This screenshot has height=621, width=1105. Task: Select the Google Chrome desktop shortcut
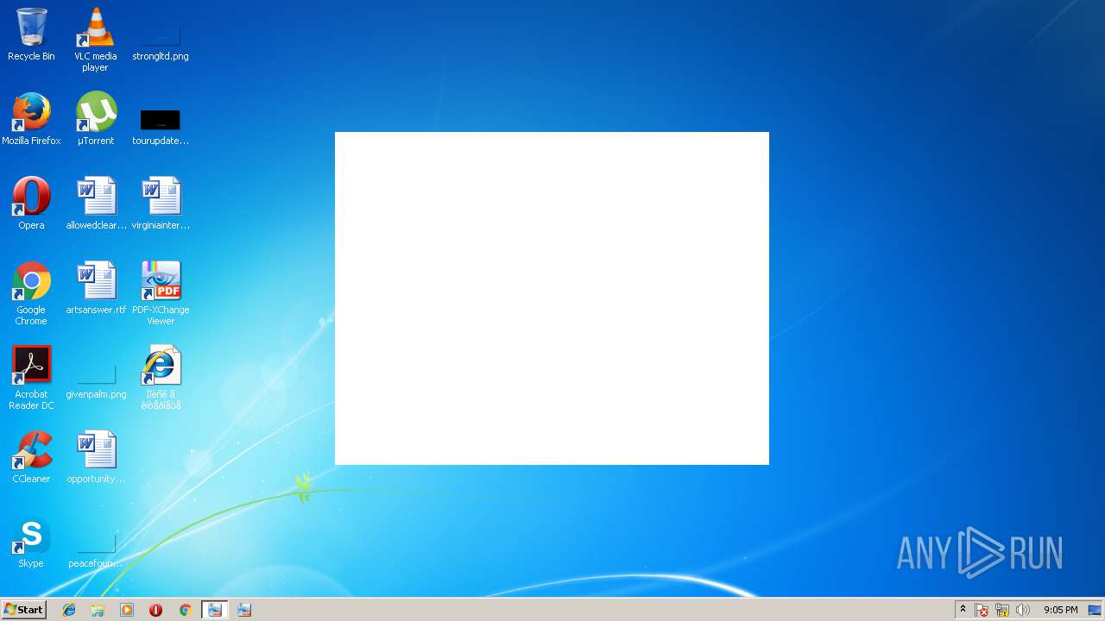tap(31, 293)
